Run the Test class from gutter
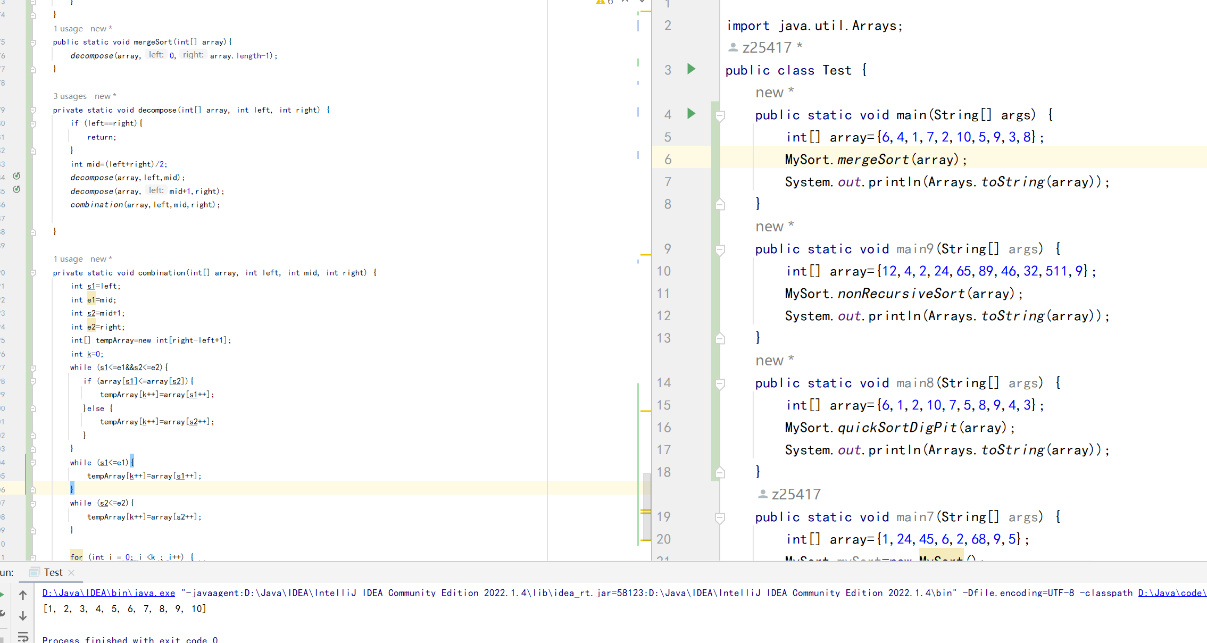The width and height of the screenshot is (1207, 643). [x=691, y=69]
